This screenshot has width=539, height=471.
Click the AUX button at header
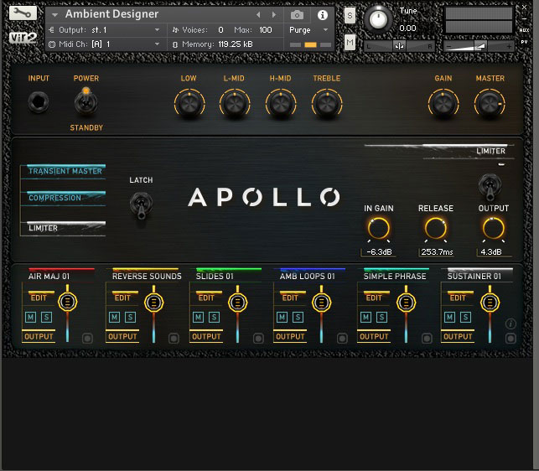tap(524, 30)
